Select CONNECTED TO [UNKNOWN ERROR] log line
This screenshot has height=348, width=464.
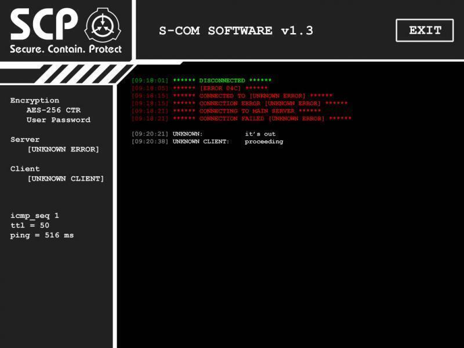coord(231,96)
